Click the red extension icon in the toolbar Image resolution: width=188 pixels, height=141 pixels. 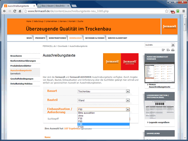[173, 12]
